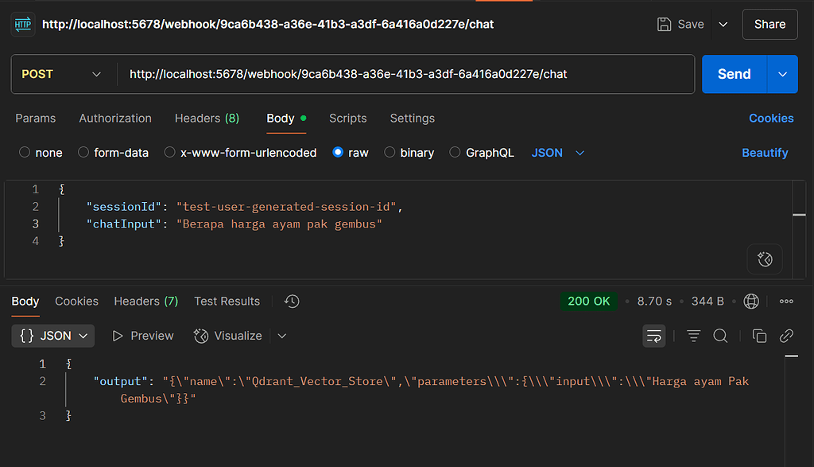Search within the response body
Viewport: 814px width, 467px height.
click(x=720, y=336)
